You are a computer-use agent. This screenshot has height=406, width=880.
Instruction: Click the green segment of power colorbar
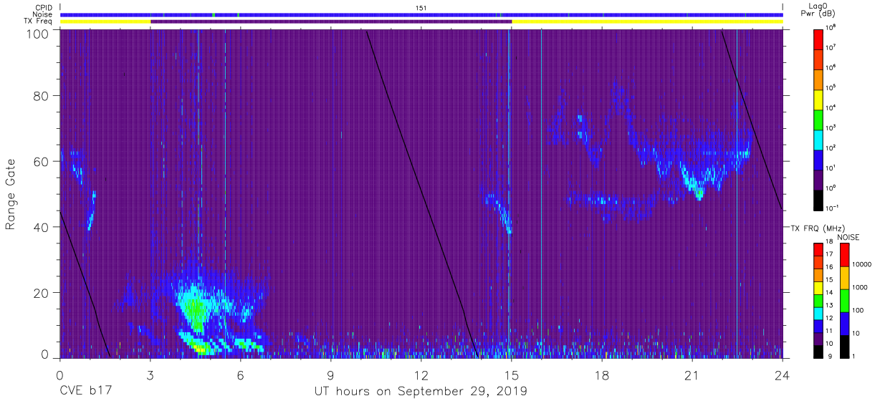point(818,119)
